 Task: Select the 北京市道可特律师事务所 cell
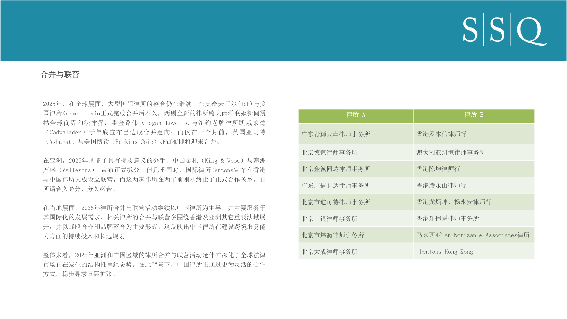pyautogui.click(x=335, y=202)
